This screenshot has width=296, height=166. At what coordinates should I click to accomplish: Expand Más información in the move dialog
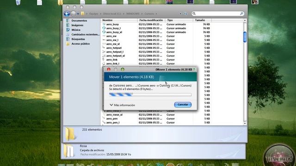(x=122, y=105)
